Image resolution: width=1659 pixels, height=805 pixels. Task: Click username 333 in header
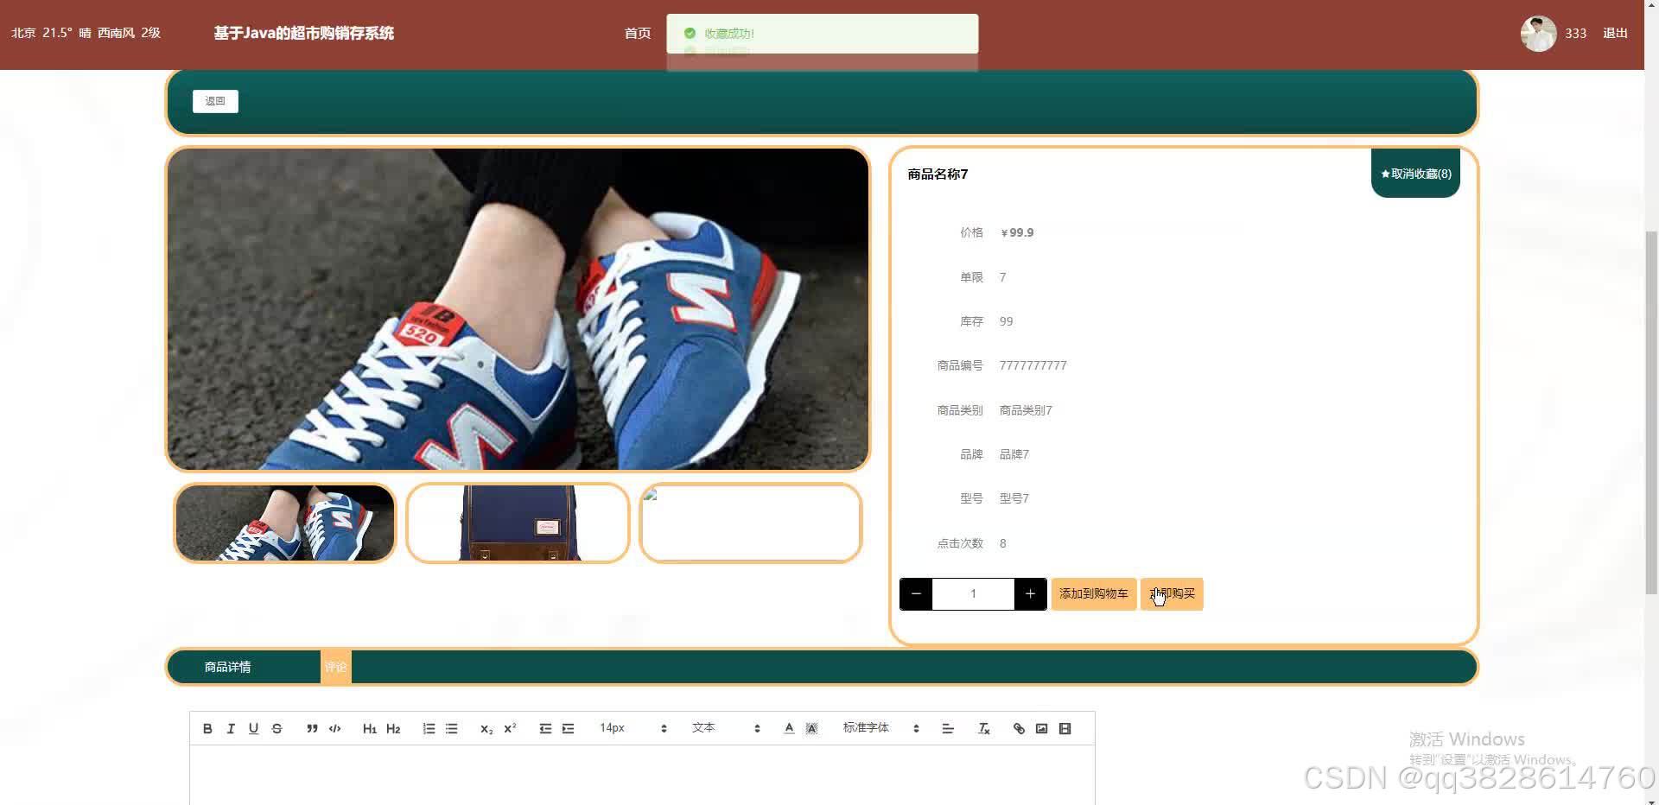pyautogui.click(x=1576, y=33)
